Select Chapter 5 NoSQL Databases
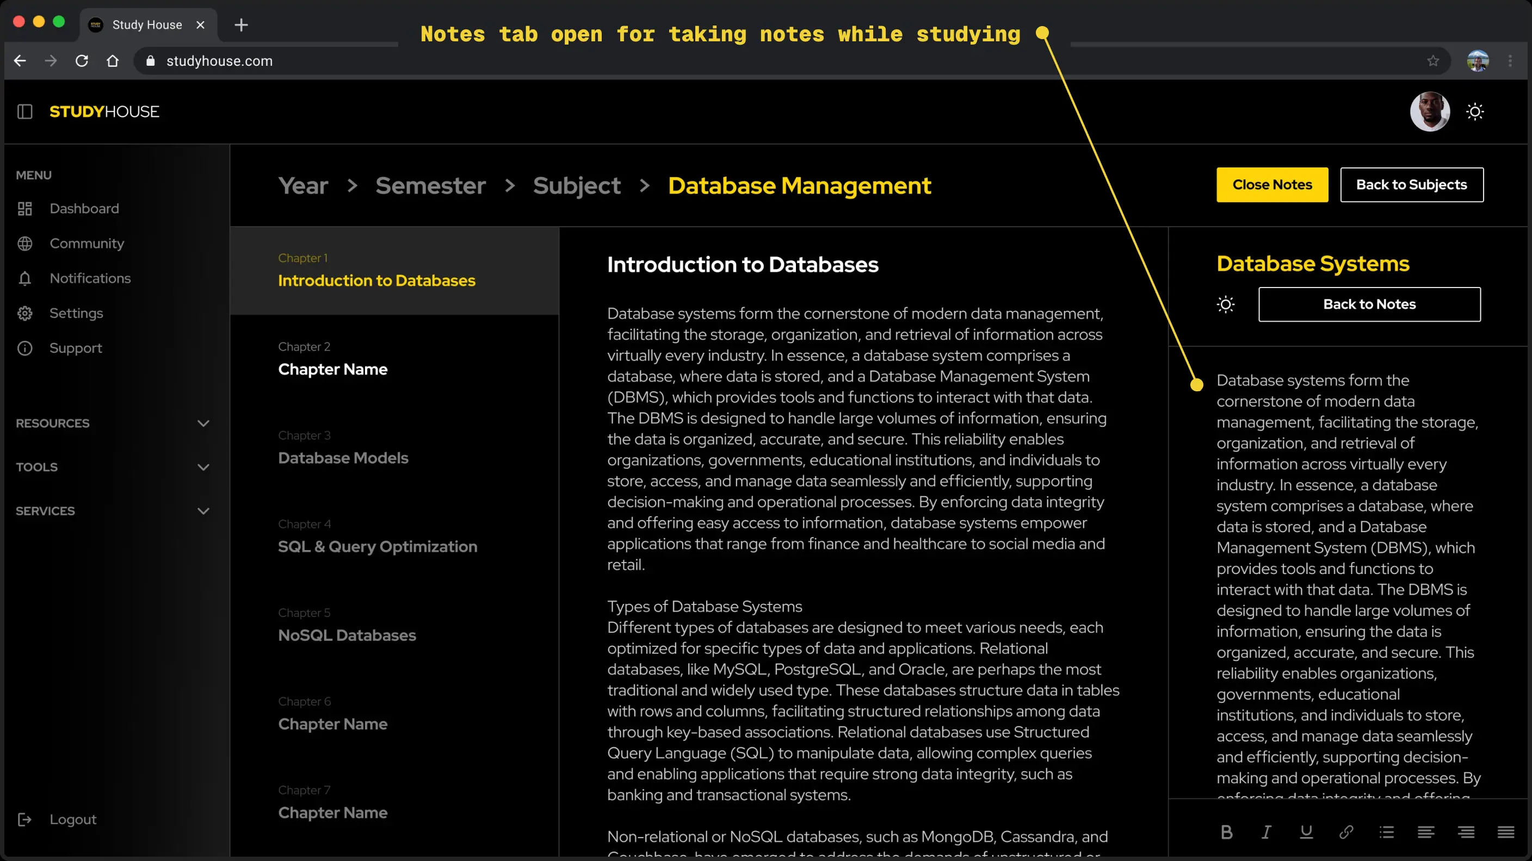 click(394, 625)
